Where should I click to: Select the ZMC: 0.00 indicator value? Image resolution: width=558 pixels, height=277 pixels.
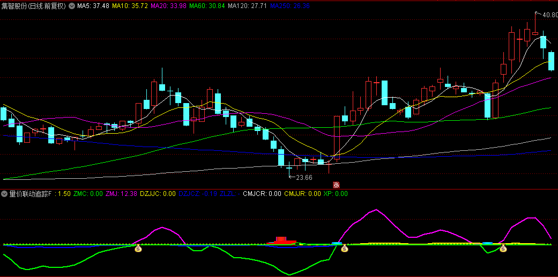88,194
